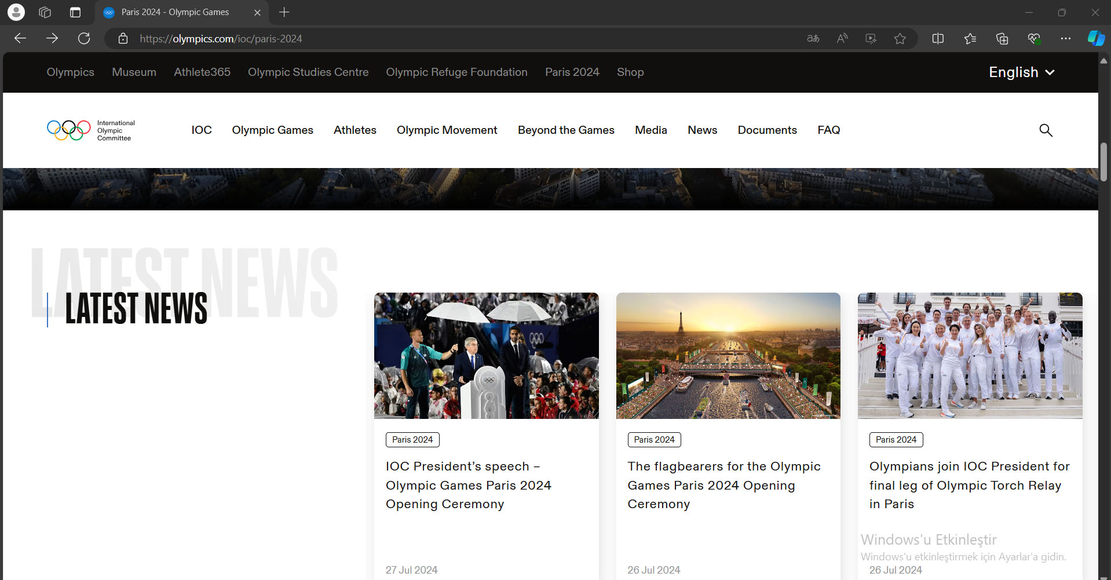The width and height of the screenshot is (1111, 580).
Task: Click Paris 2024 tag on torch relay article
Action: click(x=896, y=440)
